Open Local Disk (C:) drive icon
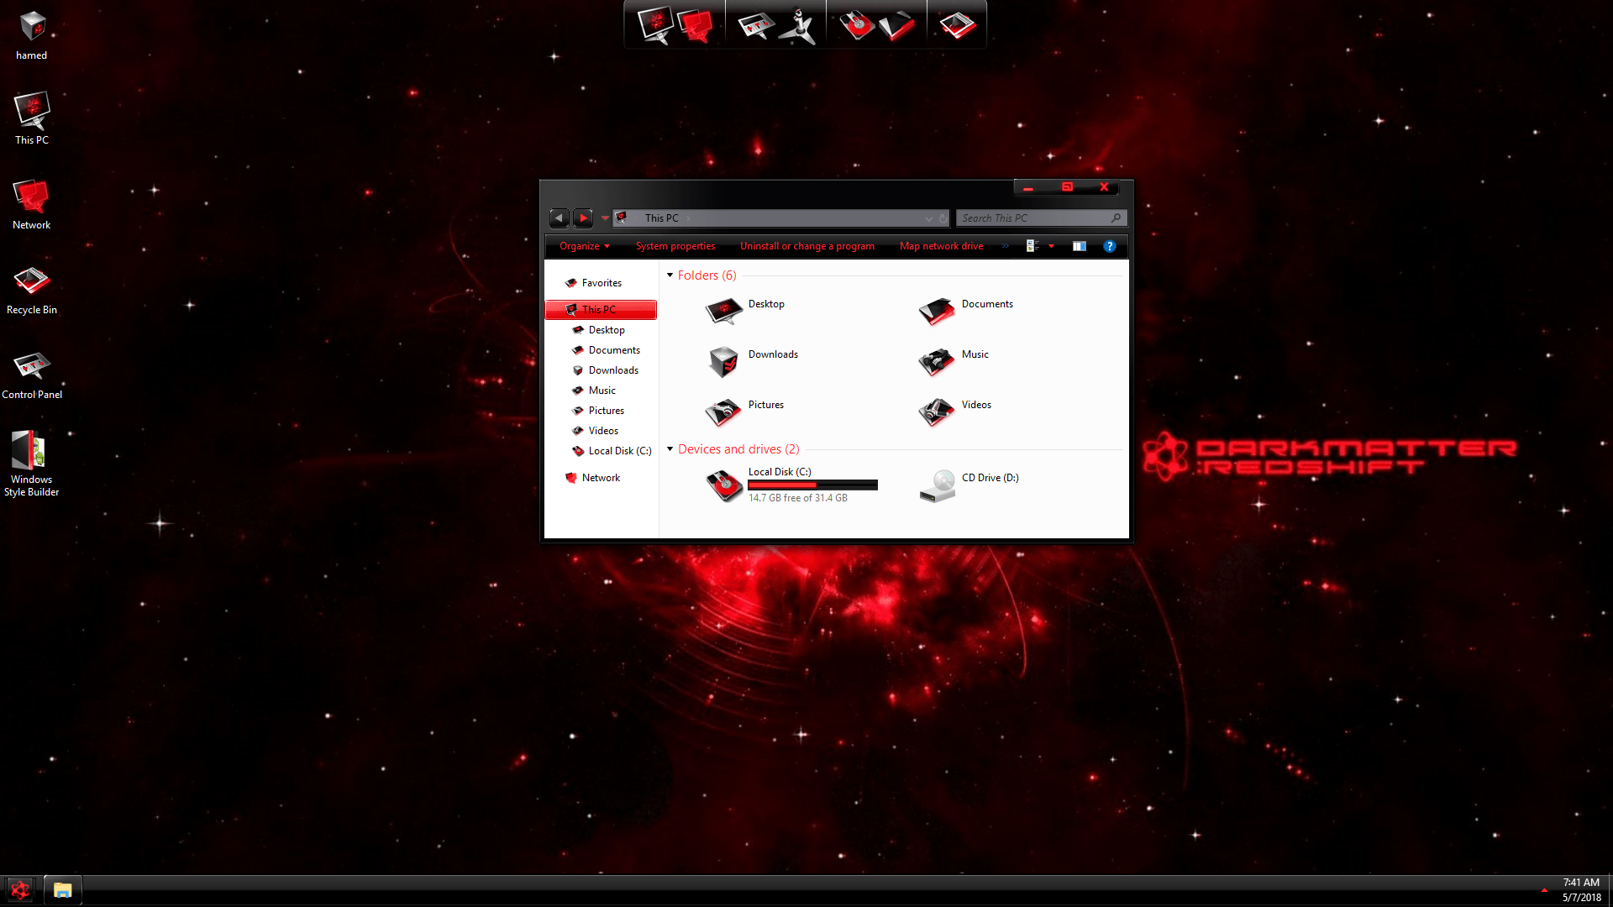1613x907 pixels. click(723, 485)
